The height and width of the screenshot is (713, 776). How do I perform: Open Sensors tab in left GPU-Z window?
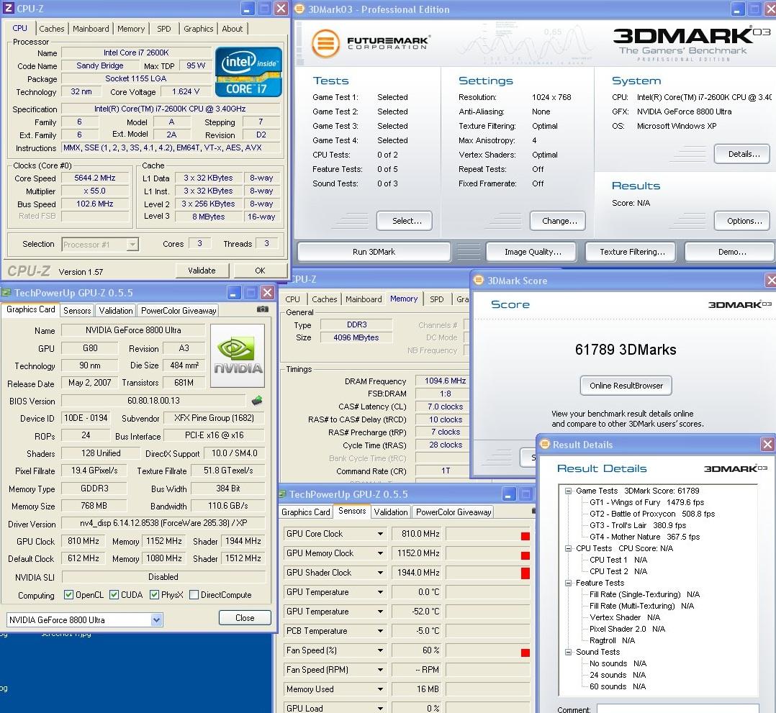tap(77, 310)
